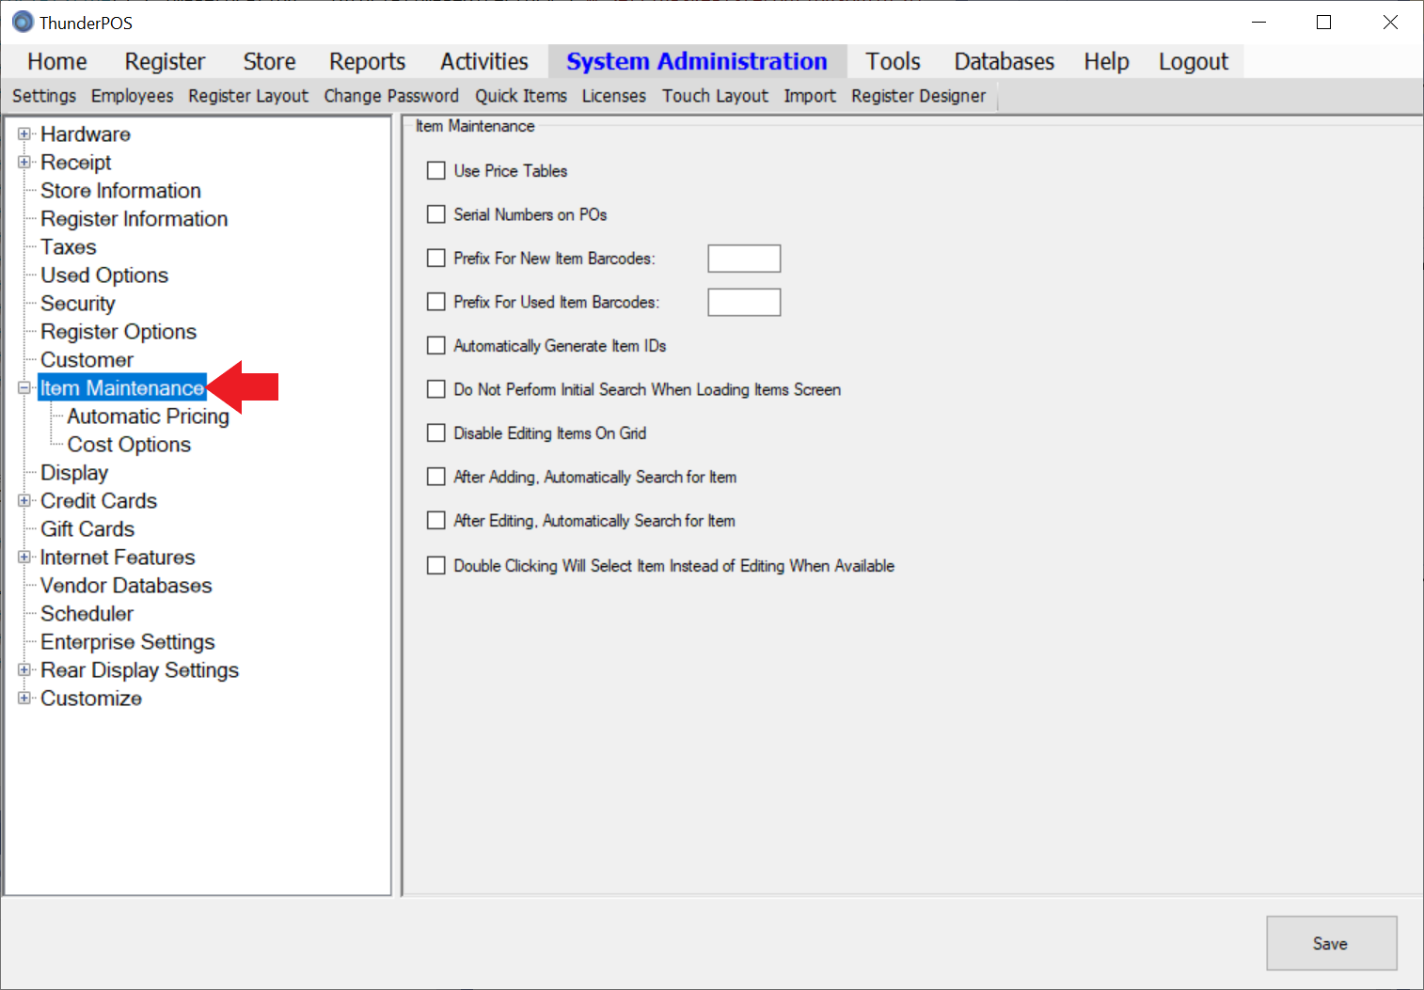
Task: Open the Reports menu
Action: [x=367, y=62]
